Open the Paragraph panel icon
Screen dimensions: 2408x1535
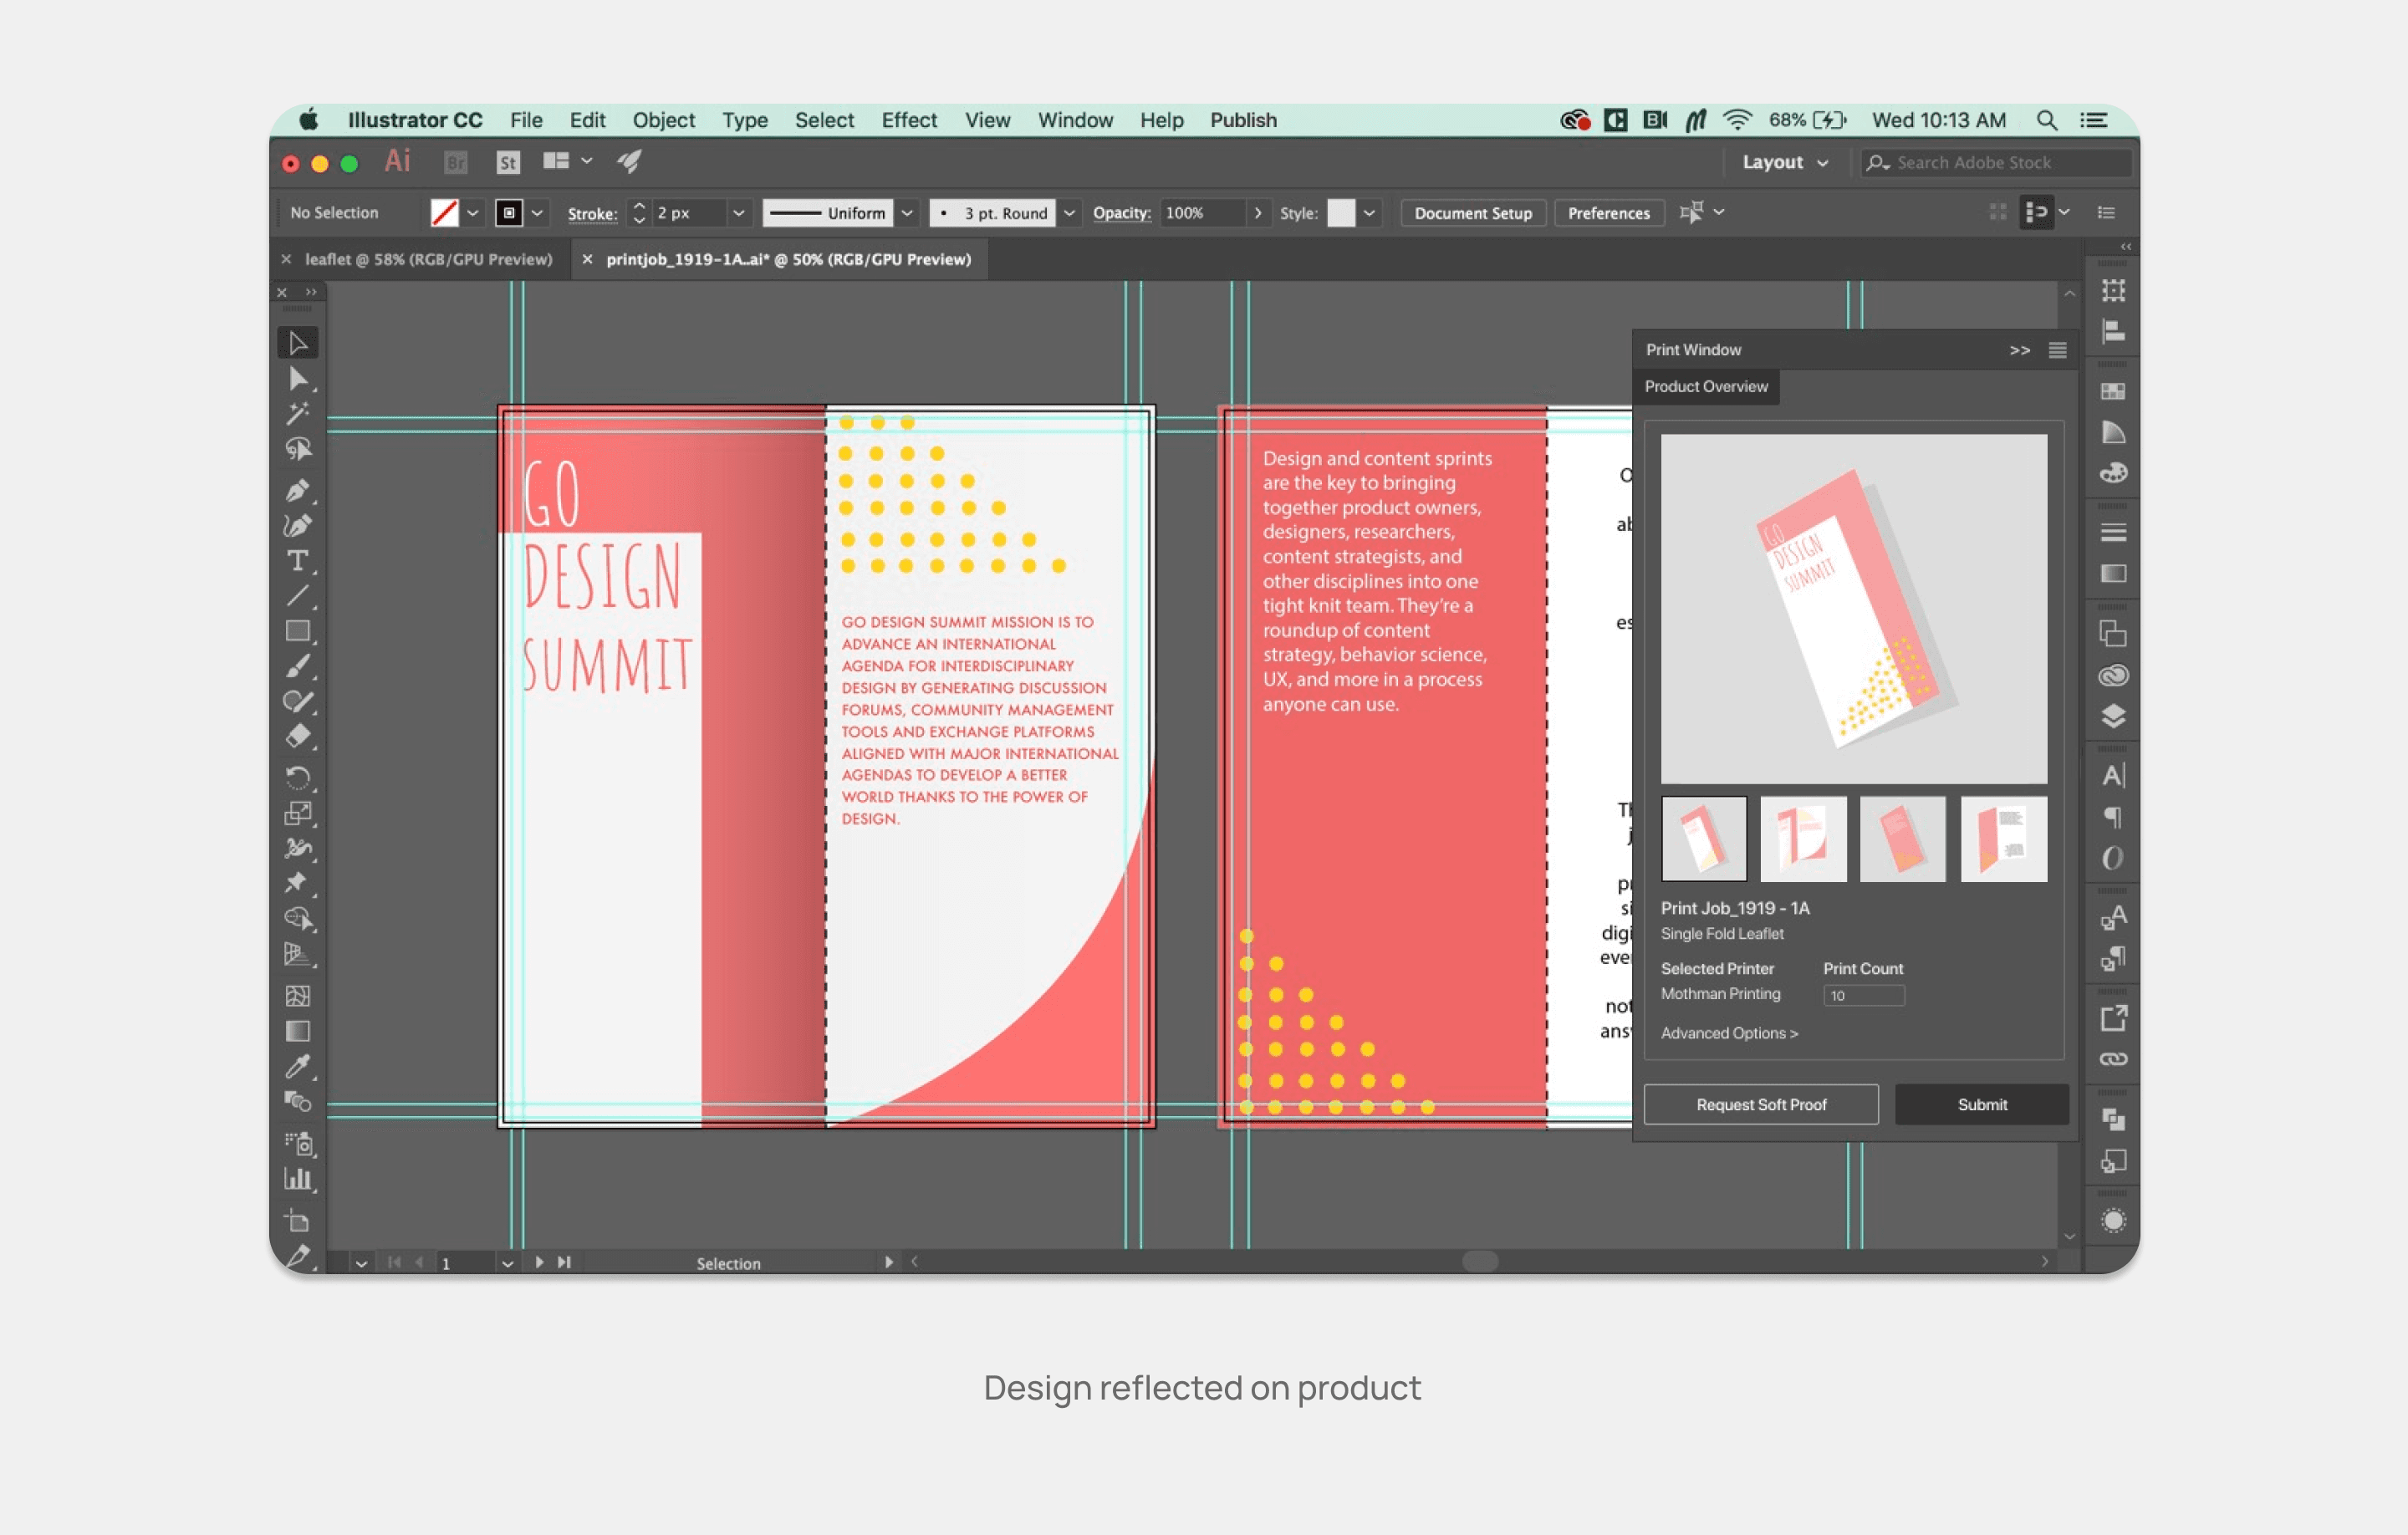tap(2113, 817)
